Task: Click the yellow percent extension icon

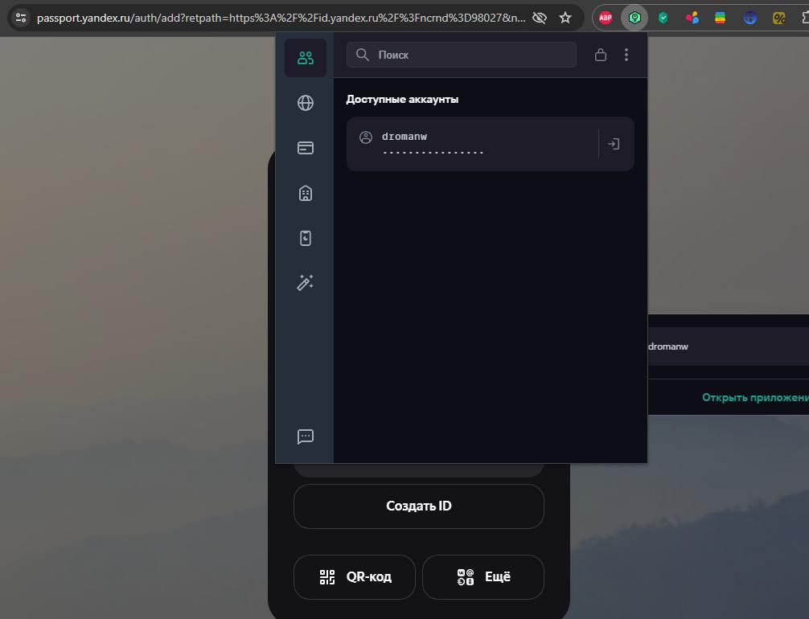Action: (778, 18)
